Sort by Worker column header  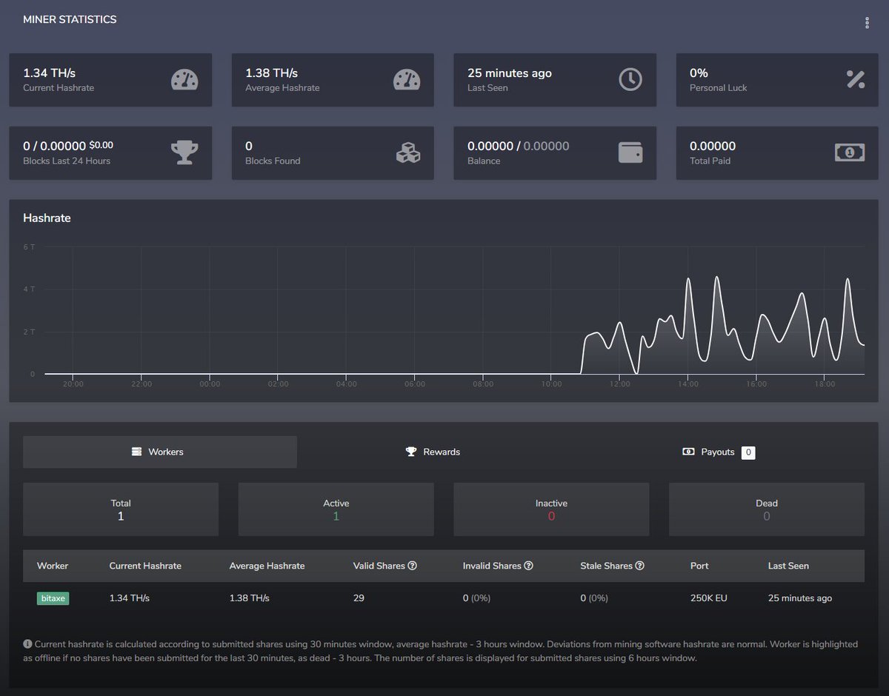pos(53,566)
